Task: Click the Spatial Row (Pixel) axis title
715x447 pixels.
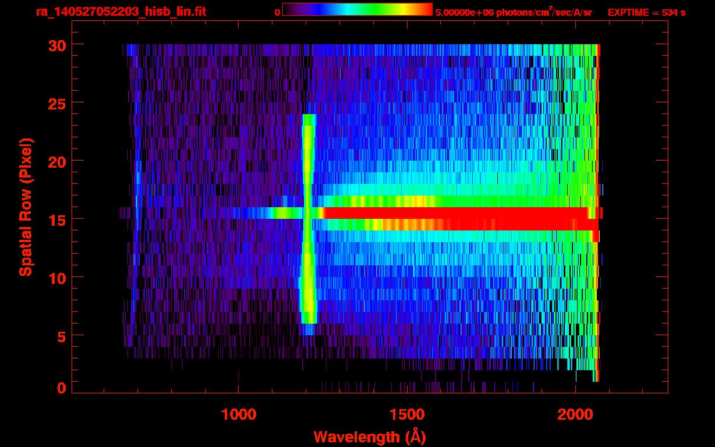Action: [x=26, y=207]
